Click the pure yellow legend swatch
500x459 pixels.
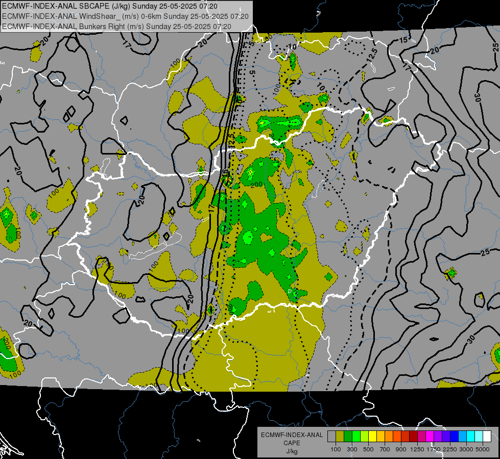pos(372,437)
